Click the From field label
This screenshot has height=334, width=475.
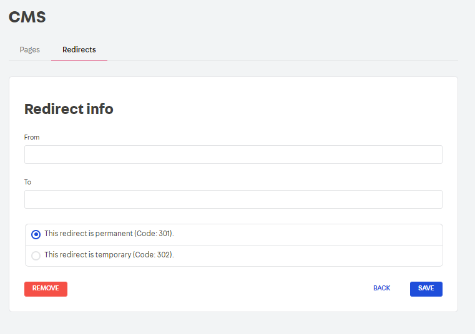[32, 137]
